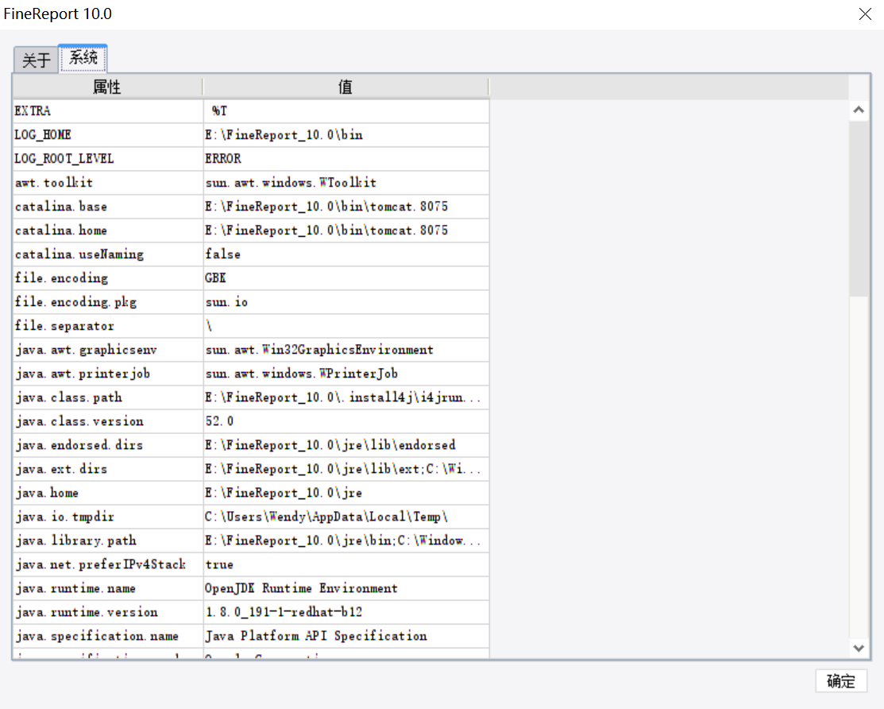Select the awt.toolkit property cell
This screenshot has height=709, width=884.
click(108, 183)
